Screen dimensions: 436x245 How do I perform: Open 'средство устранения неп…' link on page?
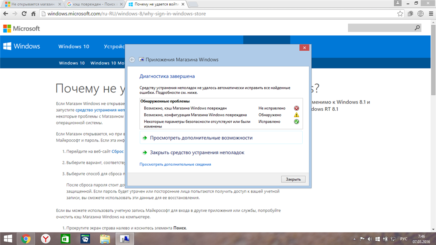pos(100,110)
